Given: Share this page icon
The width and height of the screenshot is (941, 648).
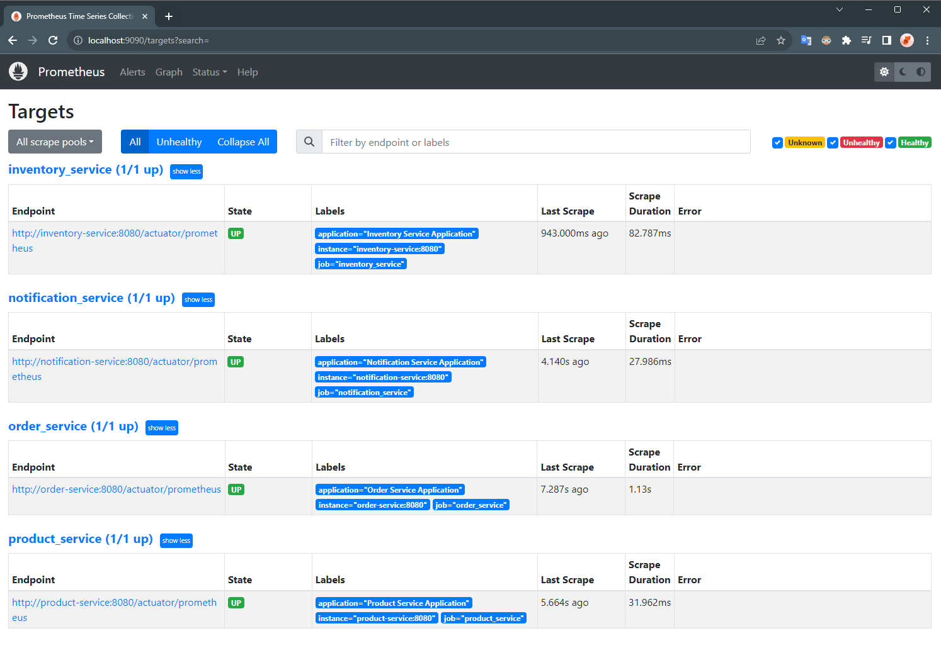Looking at the screenshot, I should pos(761,40).
